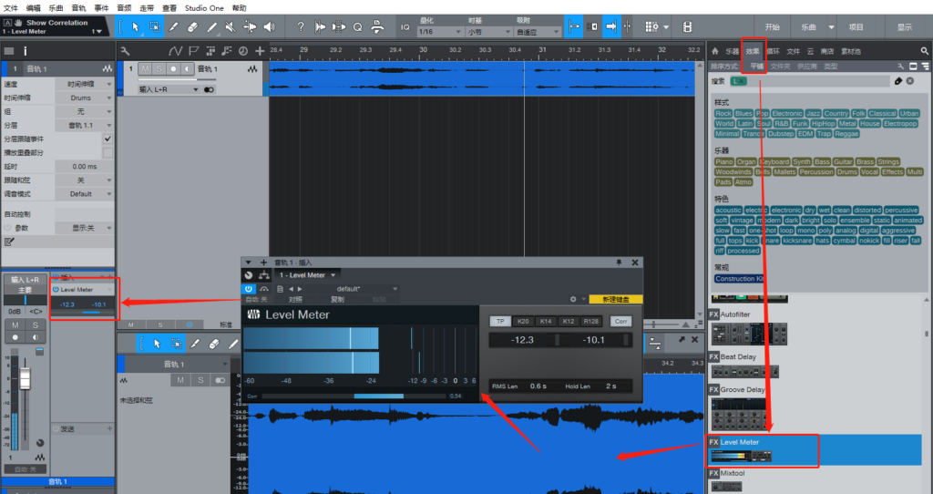Open inspector info 'i' icon
This screenshot has width=933, height=494.
25,51
